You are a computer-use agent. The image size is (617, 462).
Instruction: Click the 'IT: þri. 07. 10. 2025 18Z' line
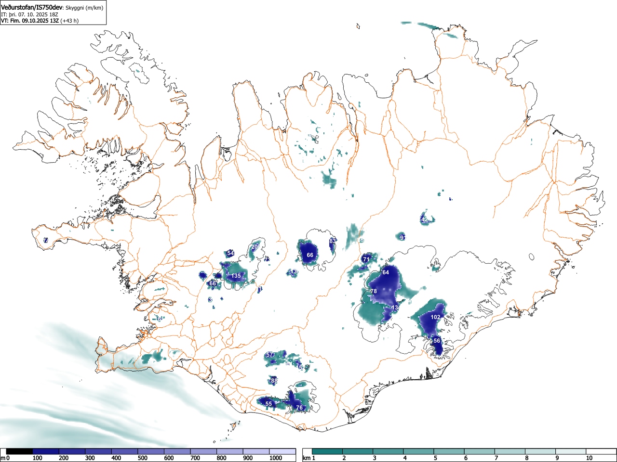29,14
